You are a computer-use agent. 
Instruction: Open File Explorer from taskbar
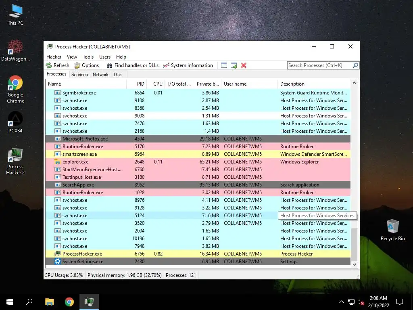click(49, 302)
